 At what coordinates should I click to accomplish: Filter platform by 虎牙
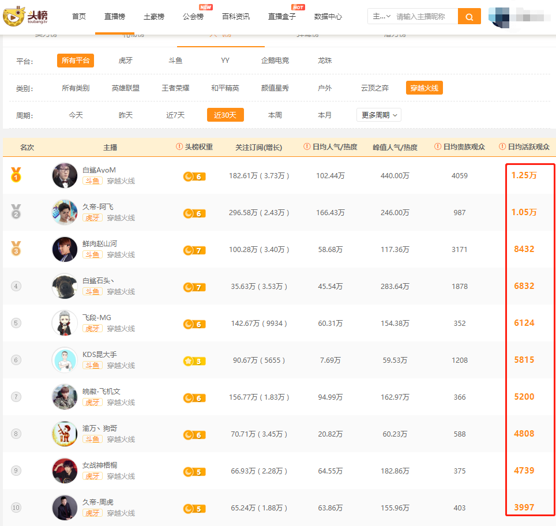pos(126,61)
